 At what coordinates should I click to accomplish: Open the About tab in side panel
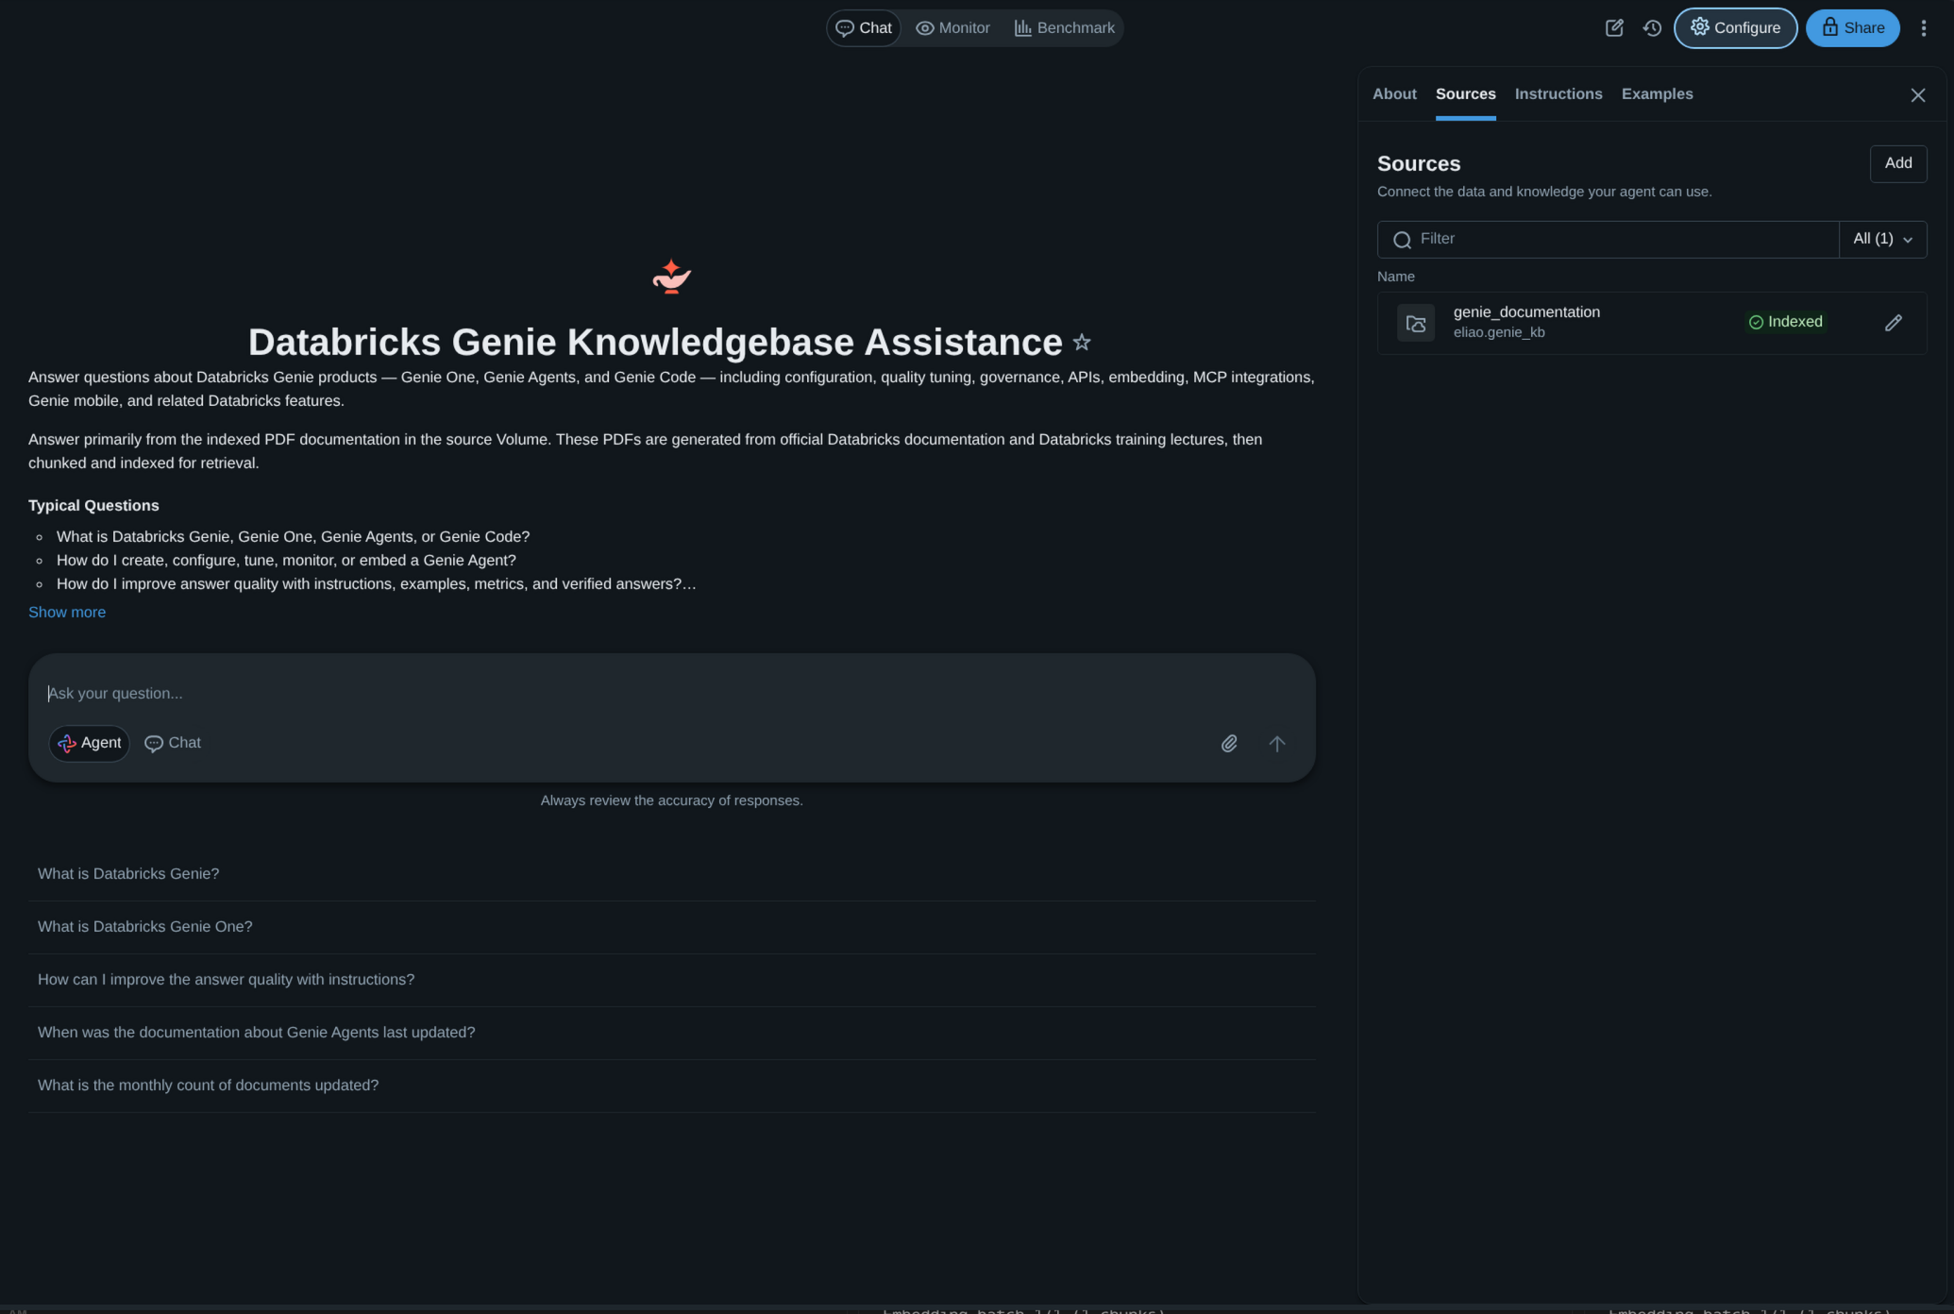coord(1394,94)
